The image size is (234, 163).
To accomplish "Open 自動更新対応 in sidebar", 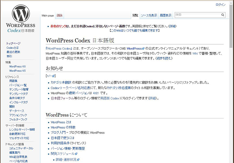I will 17,134.
